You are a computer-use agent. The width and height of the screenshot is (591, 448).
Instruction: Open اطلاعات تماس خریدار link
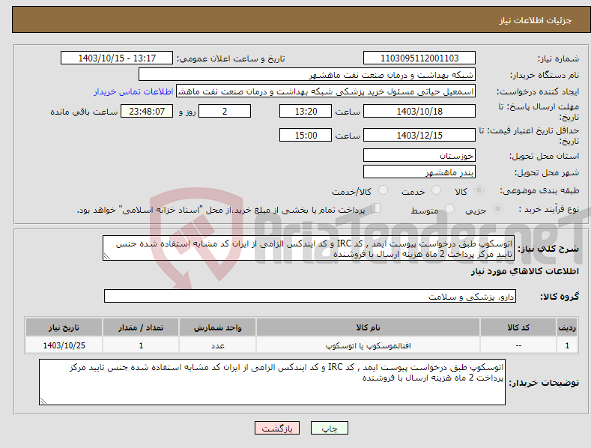click(x=133, y=91)
